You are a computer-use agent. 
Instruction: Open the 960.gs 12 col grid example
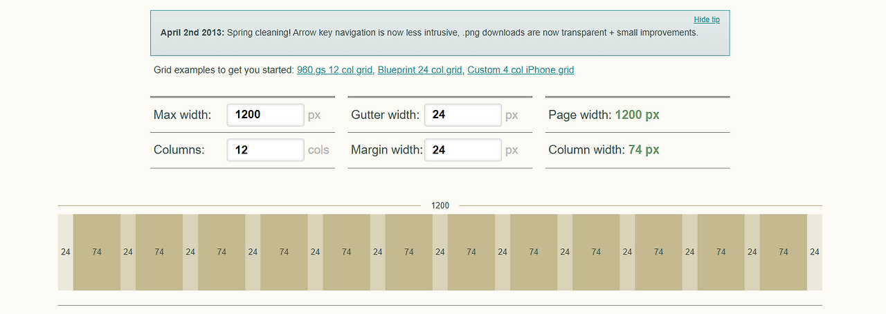(x=335, y=70)
